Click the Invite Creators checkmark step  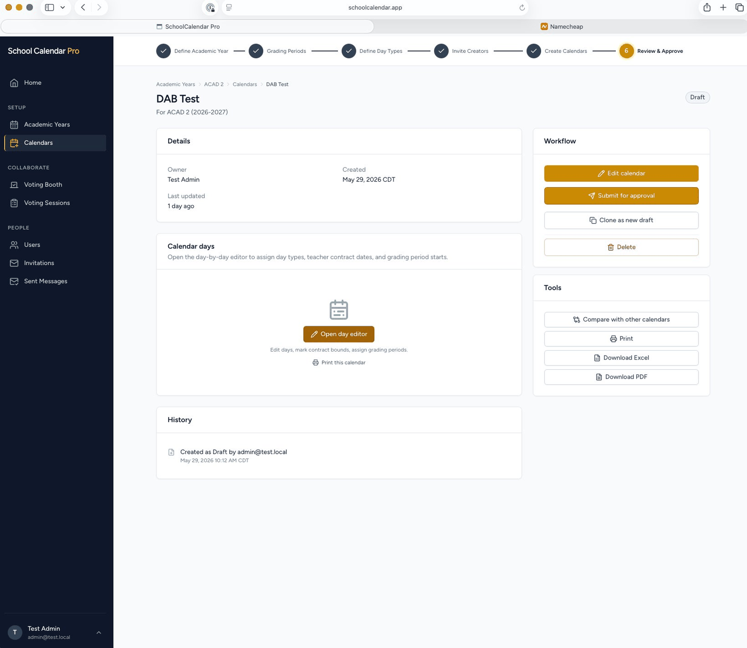click(x=441, y=51)
